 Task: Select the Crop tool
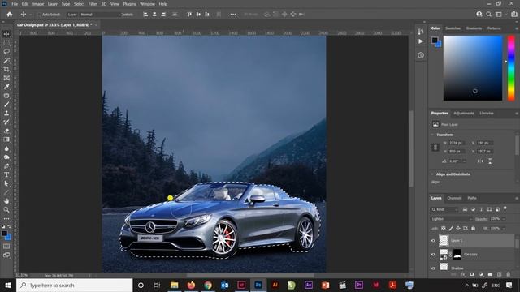tap(6, 69)
